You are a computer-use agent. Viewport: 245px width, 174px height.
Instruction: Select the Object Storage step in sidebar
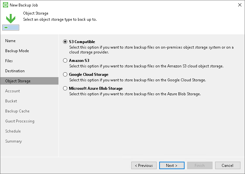coord(29,81)
